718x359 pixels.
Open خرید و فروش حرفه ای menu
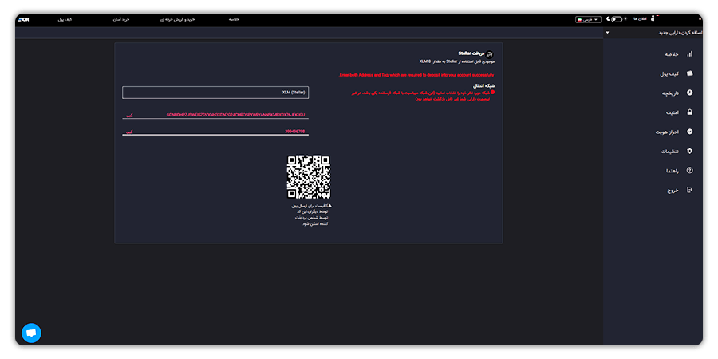[x=178, y=20]
